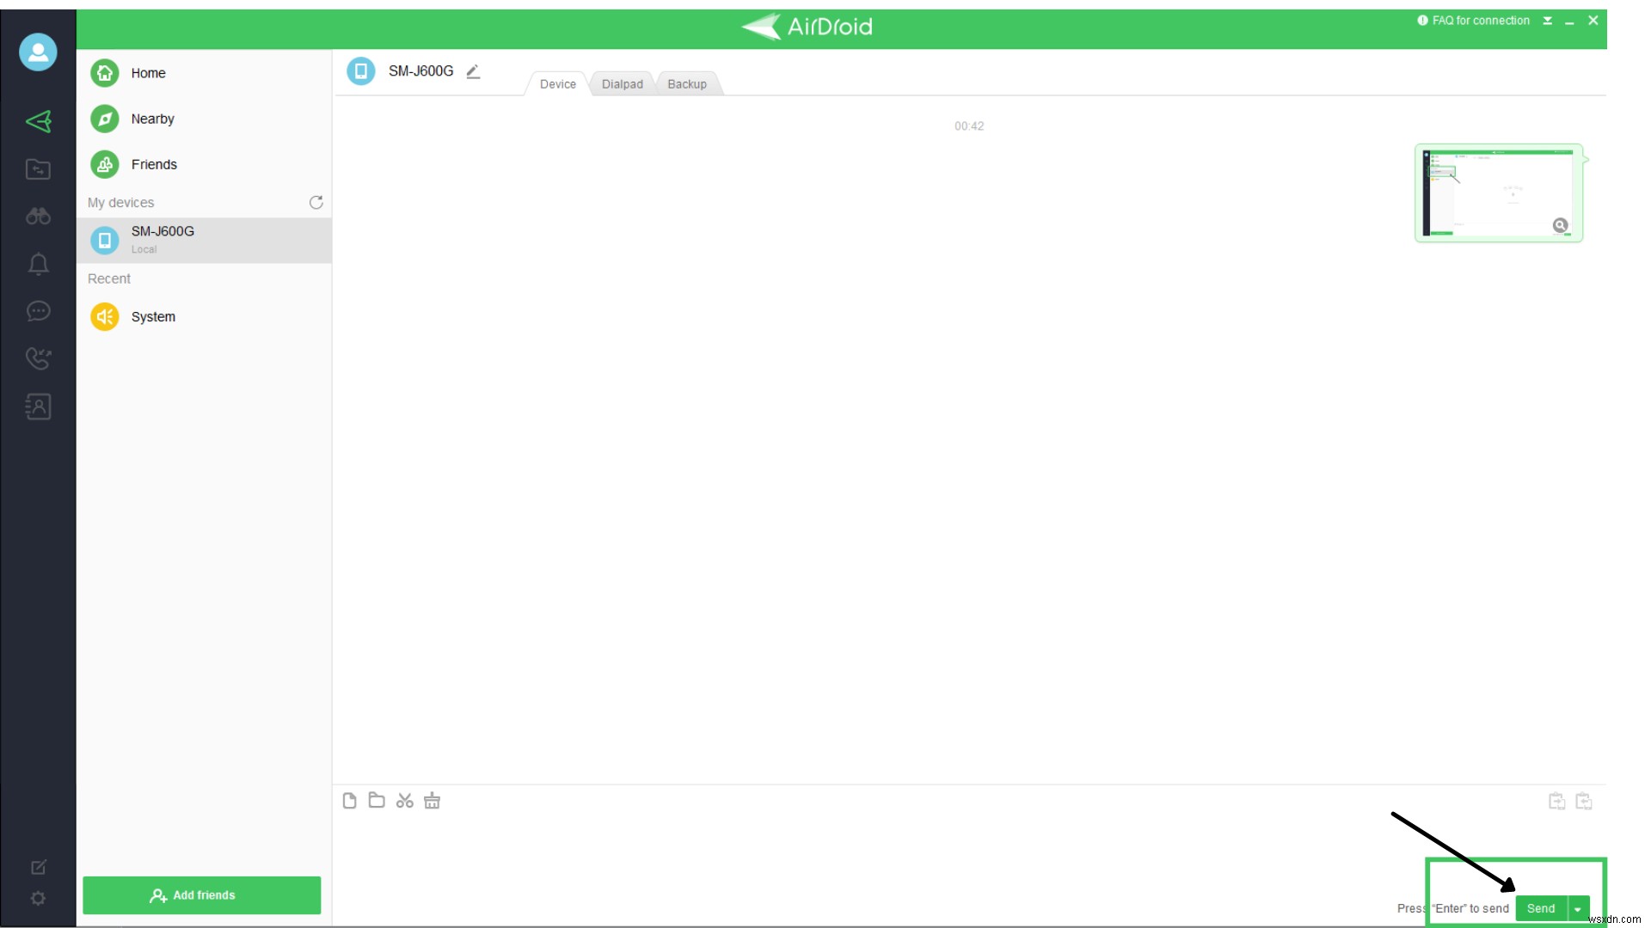Select the messages chat icon

[x=39, y=312]
